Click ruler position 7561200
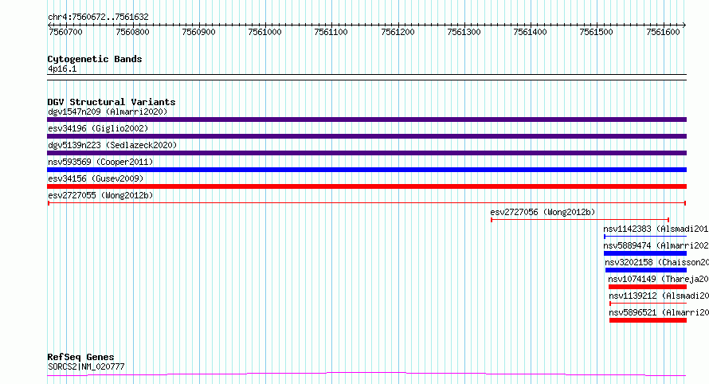 click(x=398, y=32)
